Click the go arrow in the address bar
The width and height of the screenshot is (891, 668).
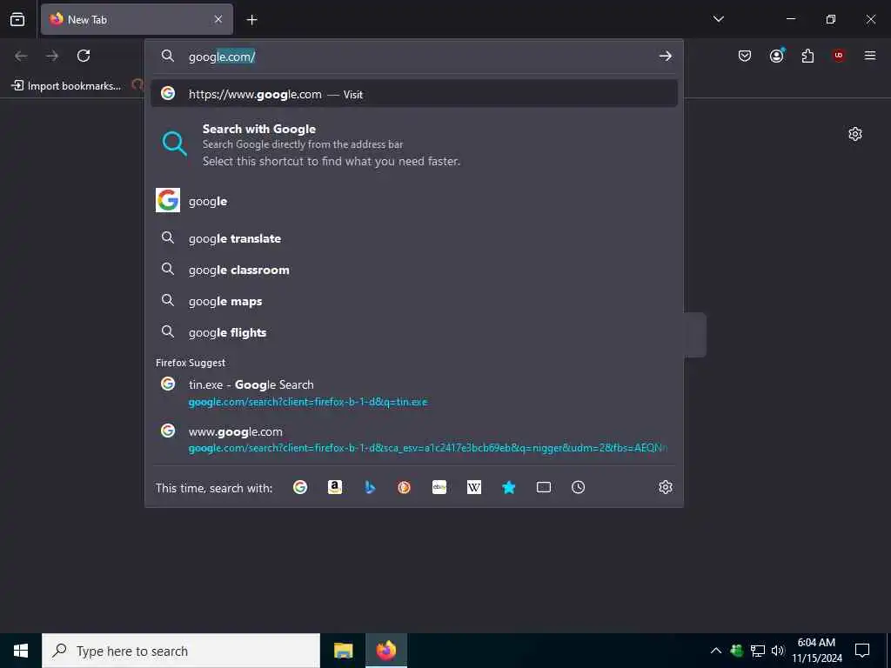665,56
